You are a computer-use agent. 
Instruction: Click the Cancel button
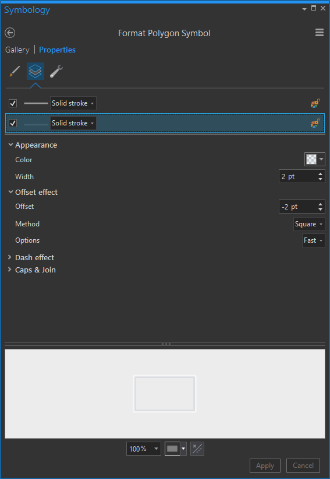pos(303,466)
